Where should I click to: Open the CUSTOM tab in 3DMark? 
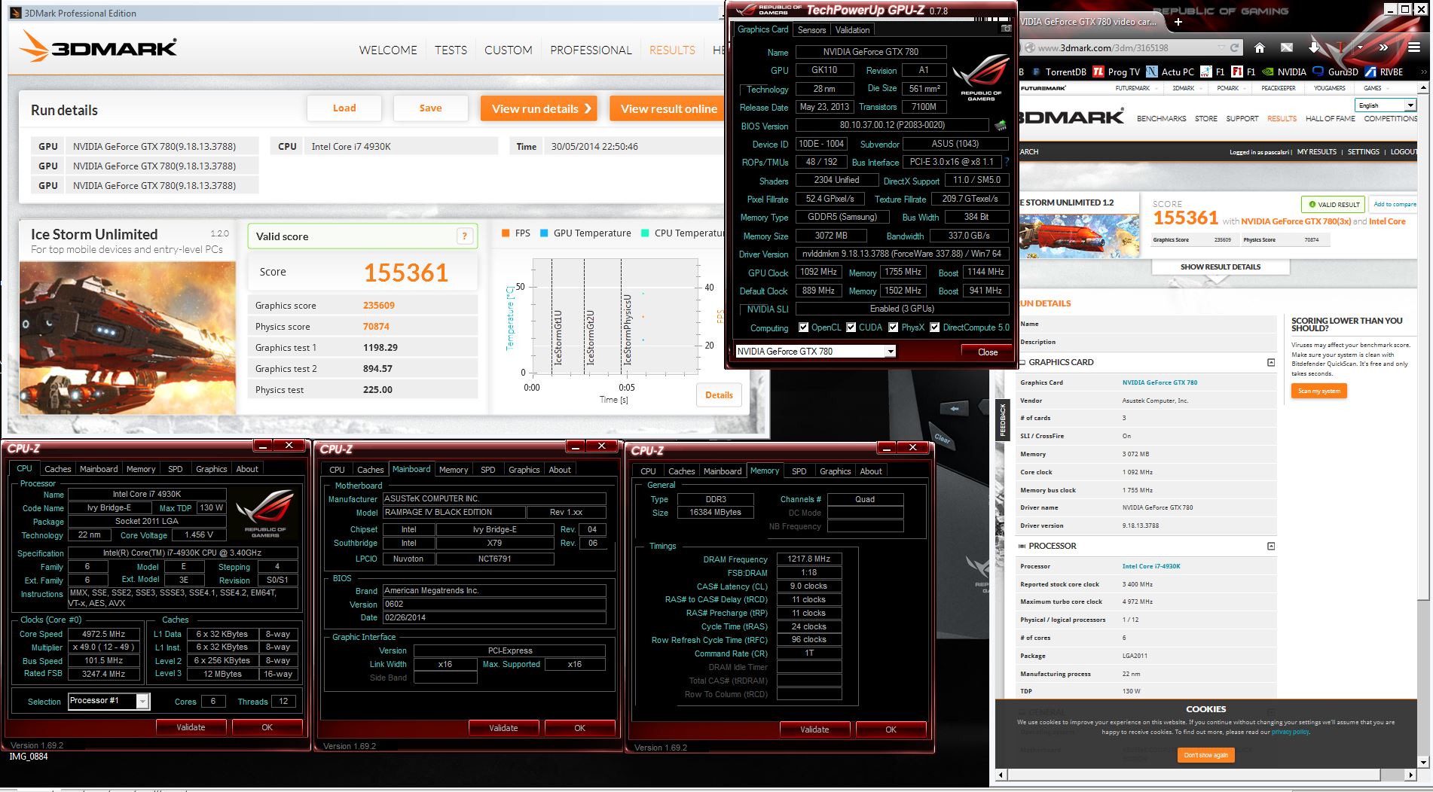(508, 50)
